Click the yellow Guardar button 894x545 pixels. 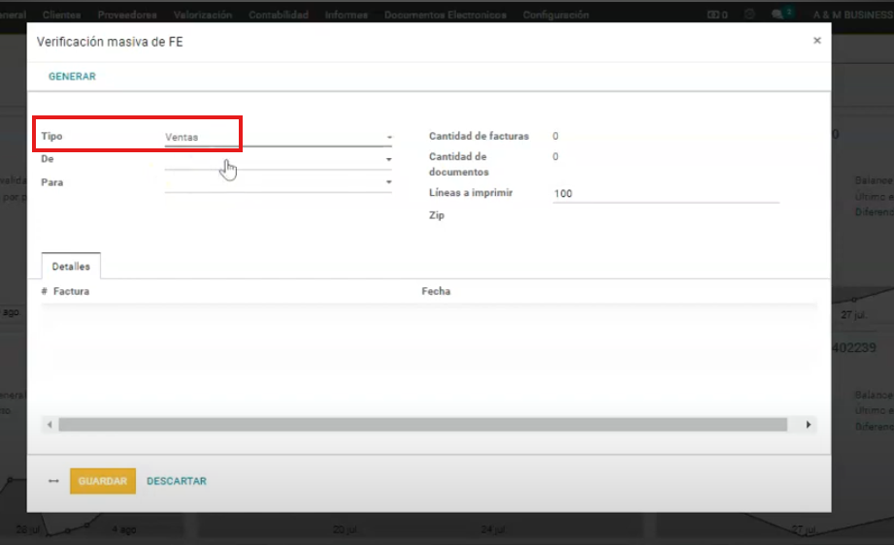[103, 481]
